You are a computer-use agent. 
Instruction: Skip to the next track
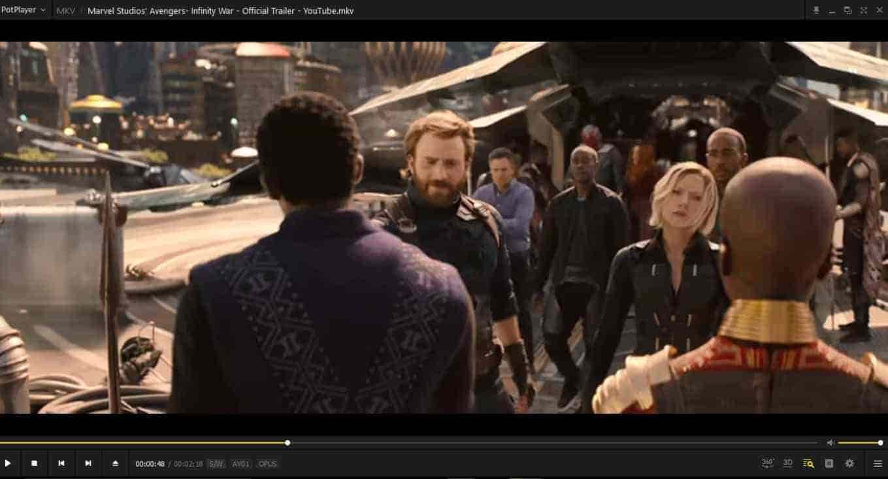coord(88,463)
